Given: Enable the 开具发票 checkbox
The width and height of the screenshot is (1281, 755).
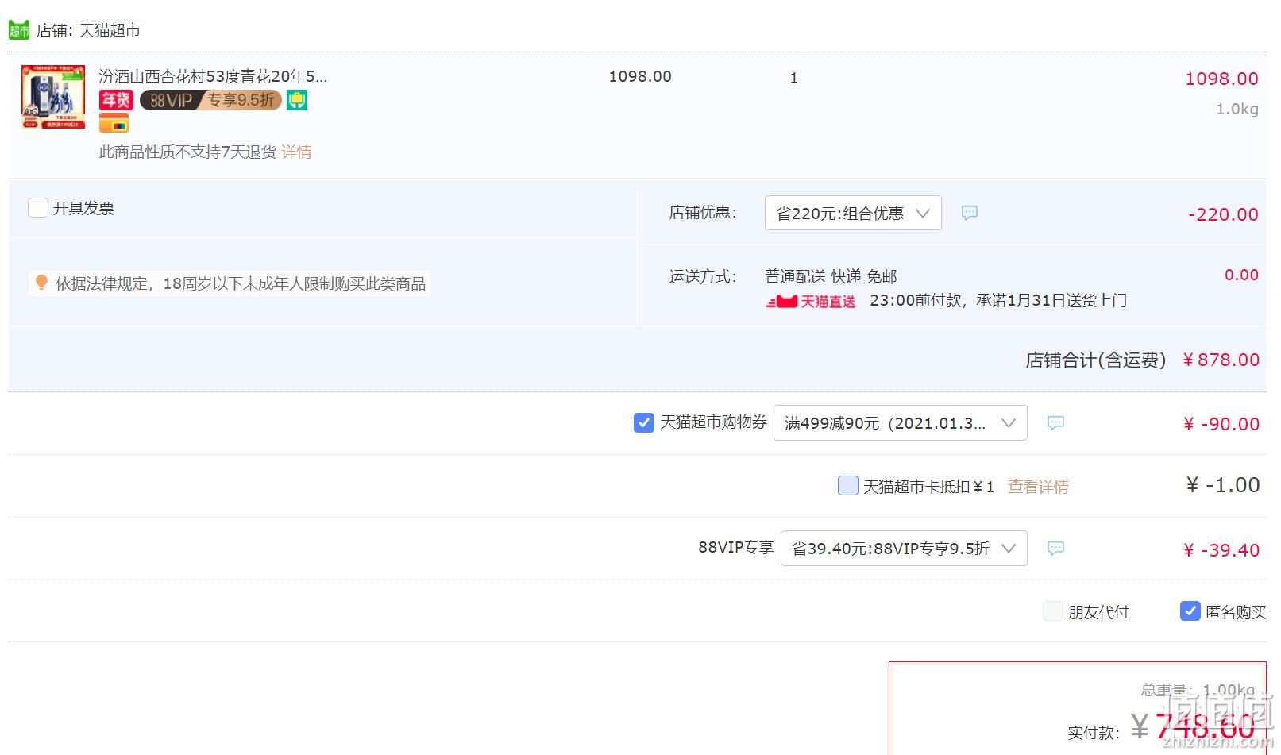Looking at the screenshot, I should pyautogui.click(x=38, y=208).
